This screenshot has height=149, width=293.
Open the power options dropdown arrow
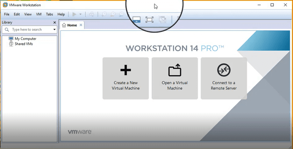click(81, 14)
